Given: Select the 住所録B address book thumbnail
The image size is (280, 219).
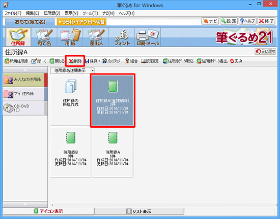Looking at the screenshot, I should point(71,152).
